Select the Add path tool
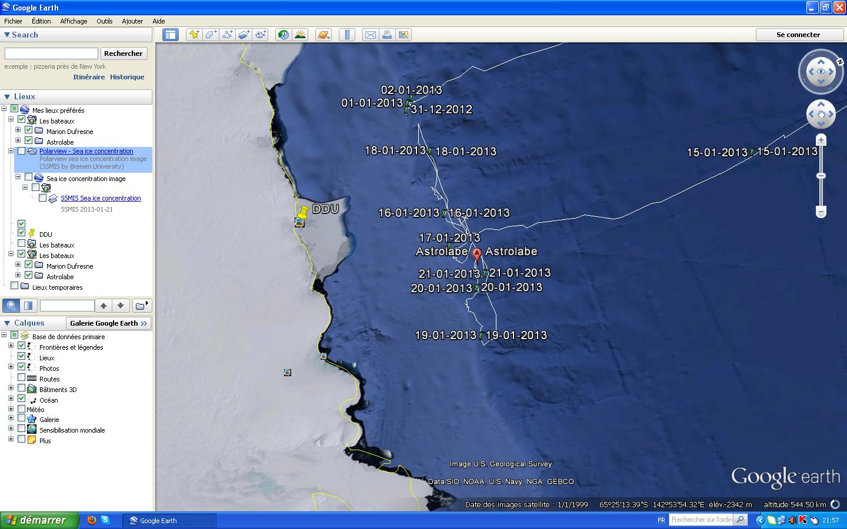 tap(227, 35)
